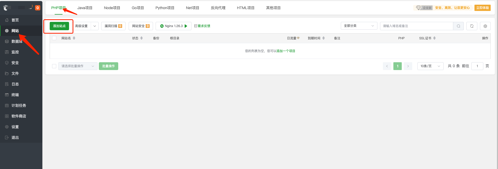Open 日志 logs page
Image resolution: width=498 pixels, height=169 pixels.
tap(21, 84)
